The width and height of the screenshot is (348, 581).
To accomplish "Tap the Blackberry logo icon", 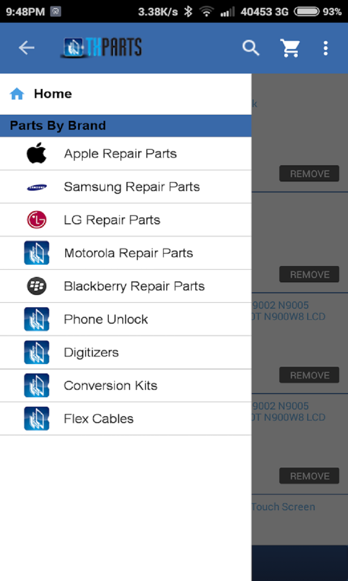I will [x=37, y=286].
